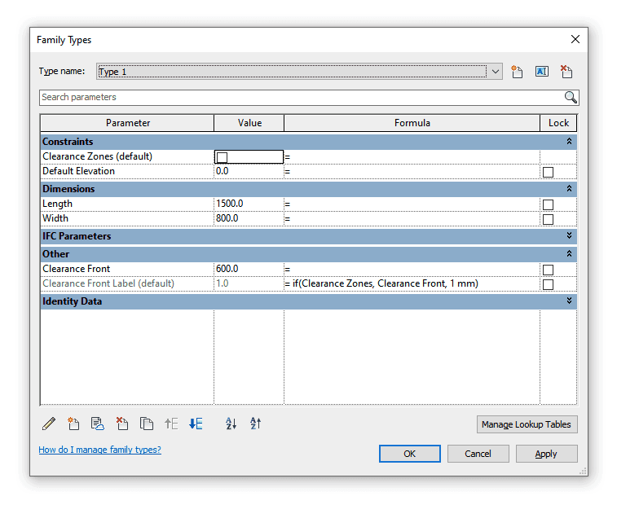617x505 pixels.
Task: Click the Delete Type icon
Action: (566, 72)
